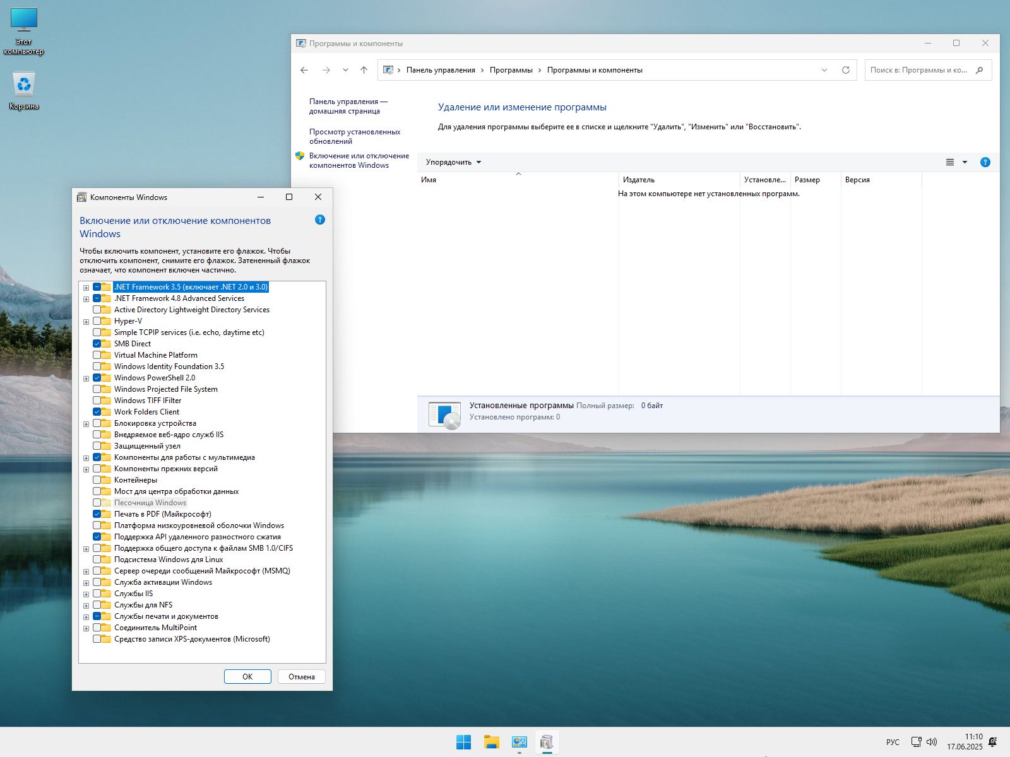Image resolution: width=1010 pixels, height=757 pixels.
Task: Switch to Windows Components taskbar icon
Action: coord(547,742)
